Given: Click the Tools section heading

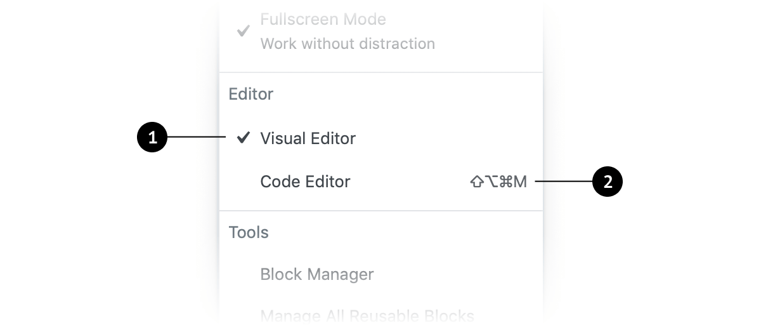Looking at the screenshot, I should click(249, 232).
